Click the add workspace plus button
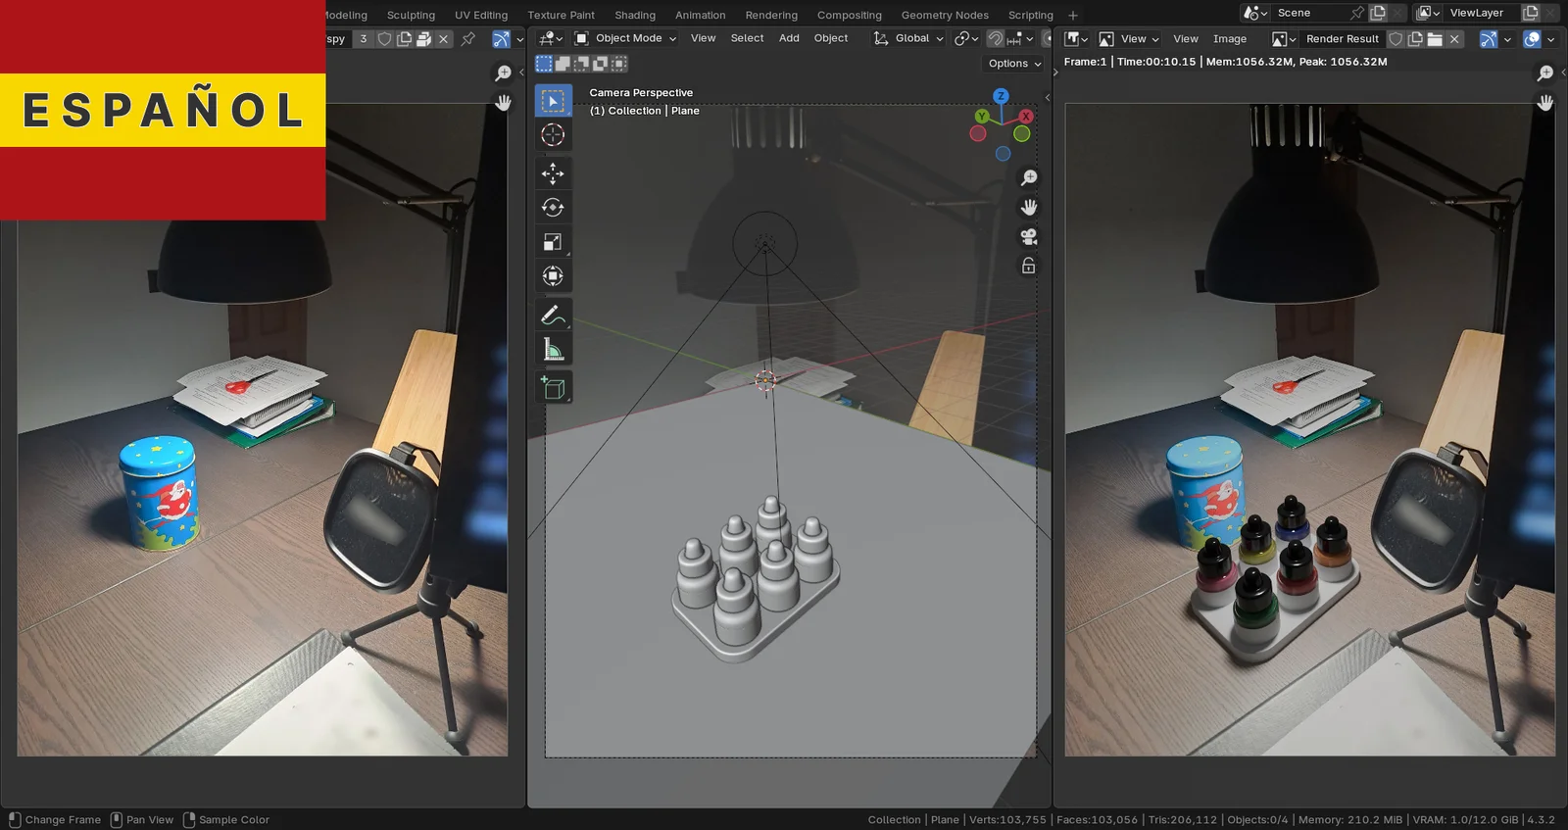The height and width of the screenshot is (830, 1568). tap(1073, 15)
